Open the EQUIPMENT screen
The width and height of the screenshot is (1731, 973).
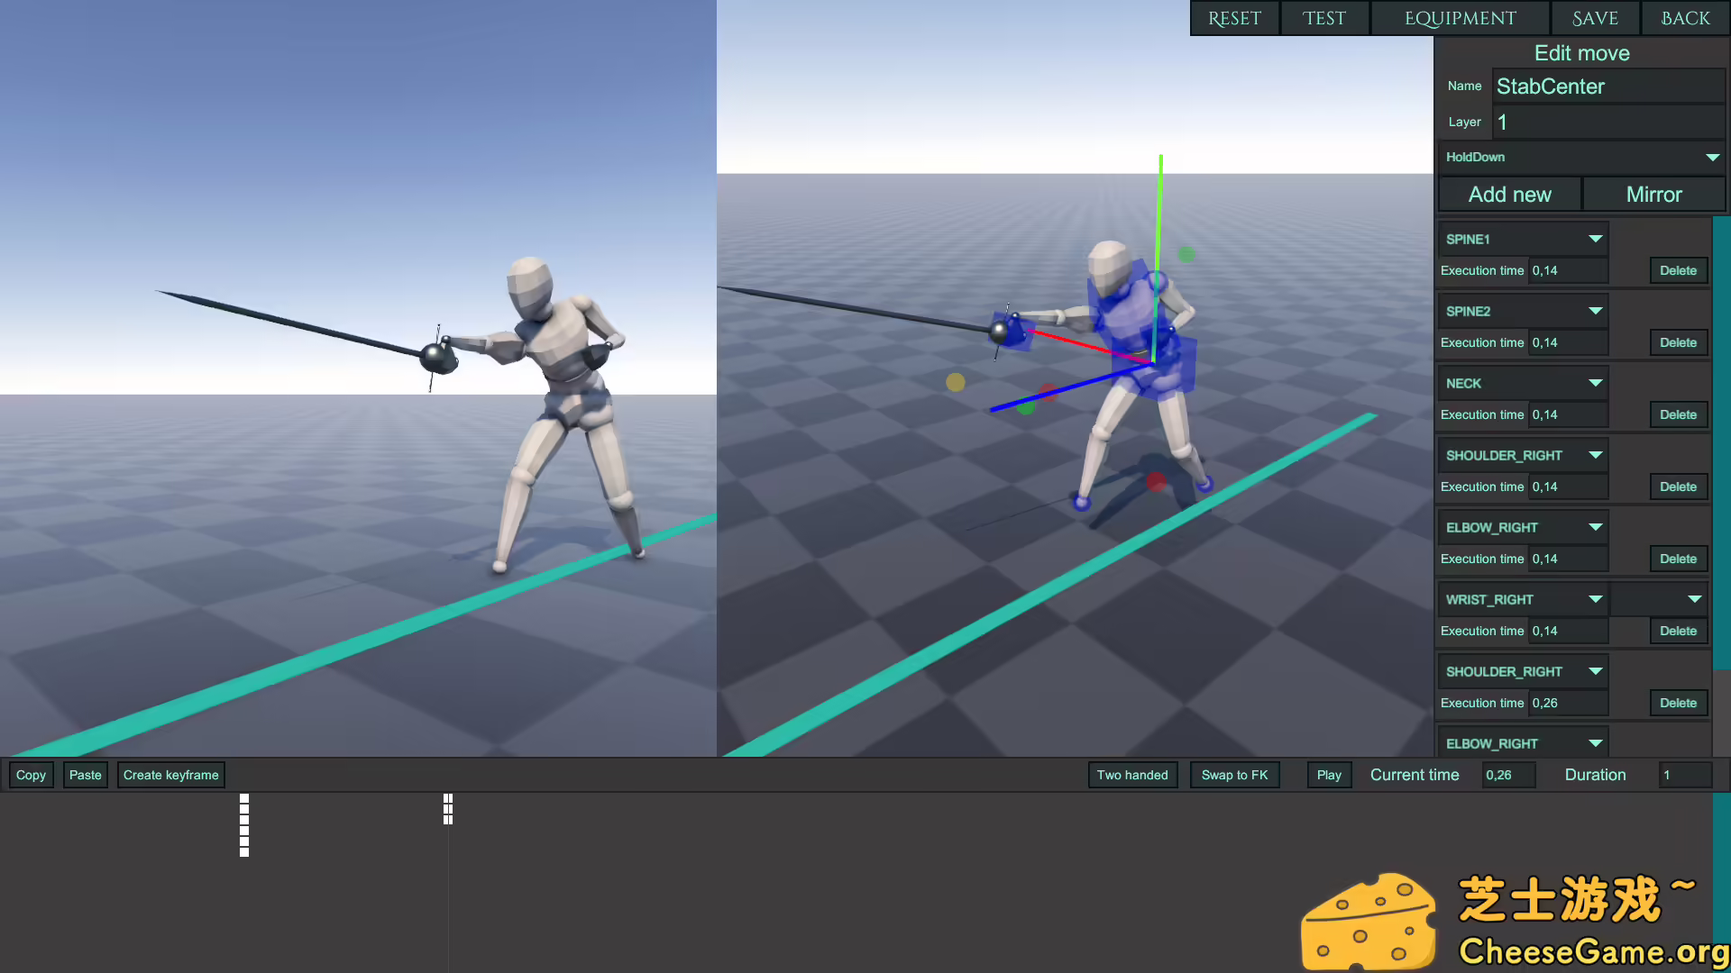pyautogui.click(x=1461, y=18)
